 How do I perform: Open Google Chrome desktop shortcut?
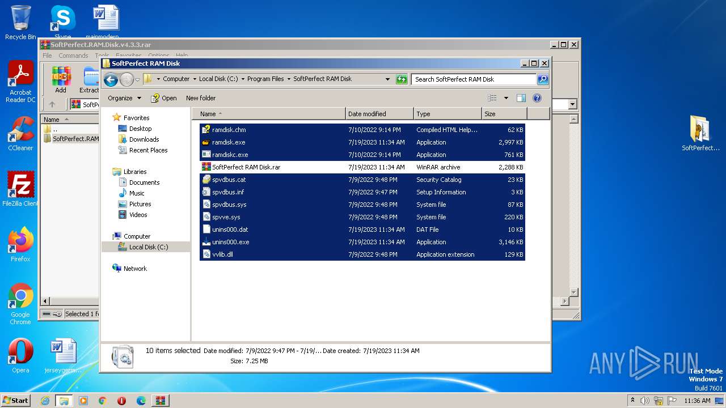tap(20, 304)
